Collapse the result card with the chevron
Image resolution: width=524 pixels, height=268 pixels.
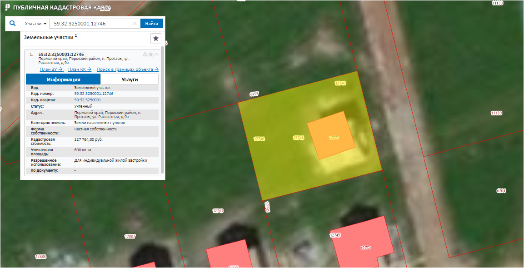pyautogui.click(x=156, y=54)
